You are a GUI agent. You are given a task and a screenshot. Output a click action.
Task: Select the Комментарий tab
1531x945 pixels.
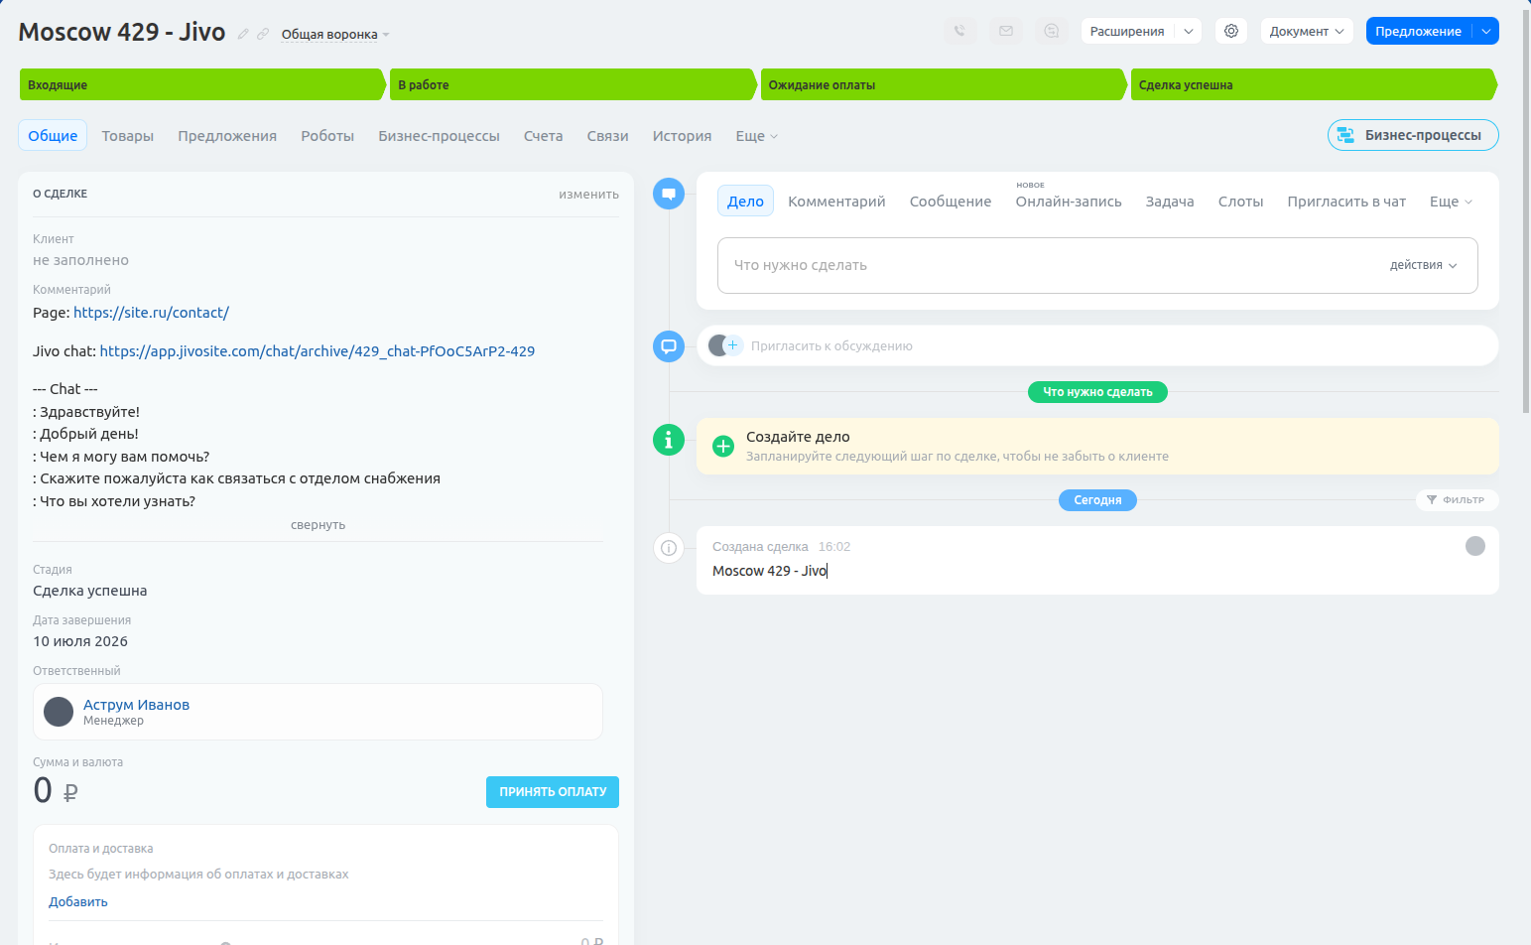coord(836,202)
